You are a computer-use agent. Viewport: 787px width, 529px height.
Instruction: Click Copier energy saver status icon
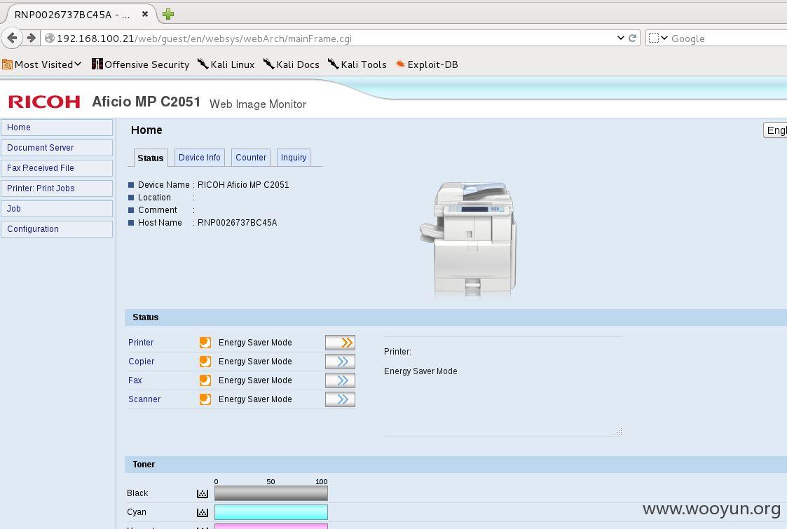click(205, 362)
